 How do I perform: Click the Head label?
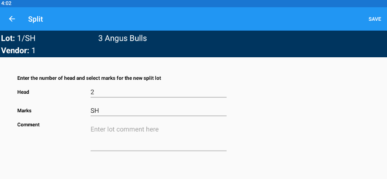point(23,92)
